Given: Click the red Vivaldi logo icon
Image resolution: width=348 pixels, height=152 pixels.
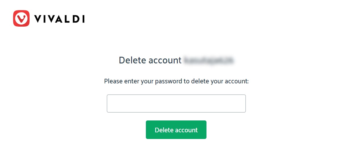Looking at the screenshot, I should 21,19.
